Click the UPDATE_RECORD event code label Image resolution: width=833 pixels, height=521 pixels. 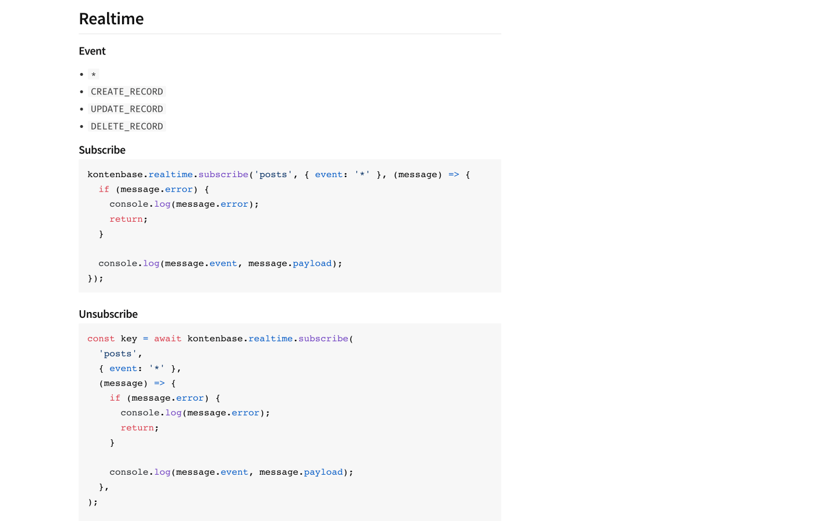[127, 109]
